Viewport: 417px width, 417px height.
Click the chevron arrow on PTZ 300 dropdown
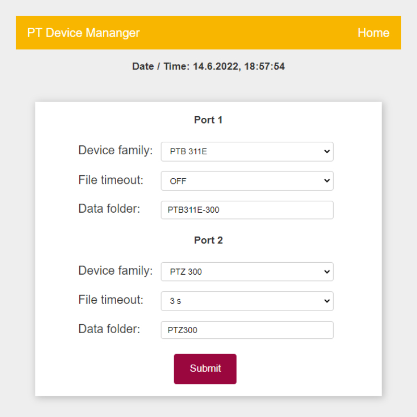tap(327, 272)
